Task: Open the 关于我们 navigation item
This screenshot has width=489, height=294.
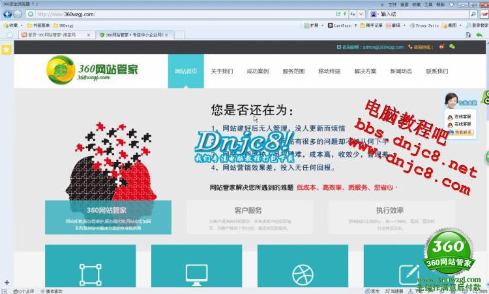Action: click(222, 71)
